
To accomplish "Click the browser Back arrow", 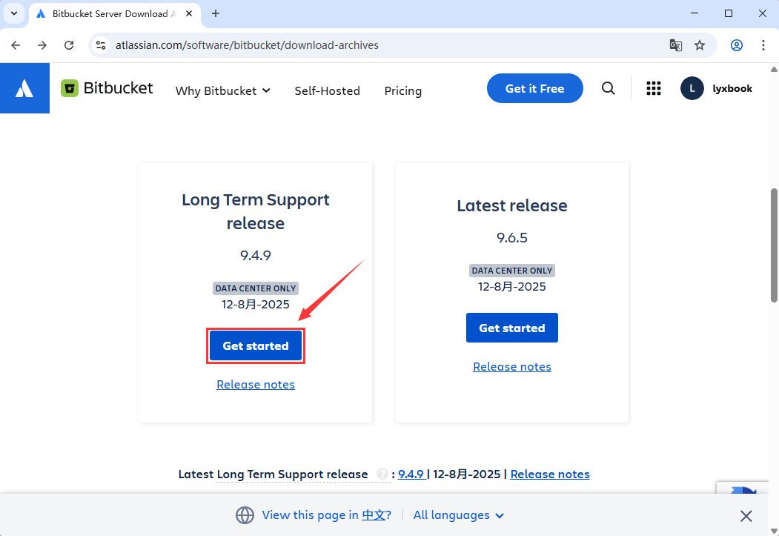I will [x=16, y=45].
